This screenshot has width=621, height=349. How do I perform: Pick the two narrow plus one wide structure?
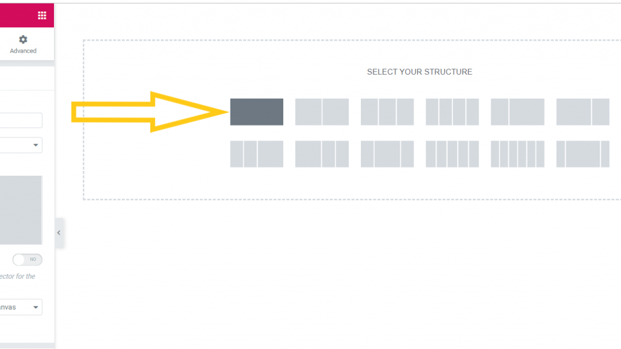tap(257, 154)
